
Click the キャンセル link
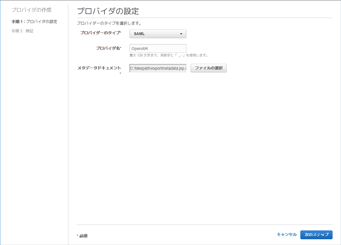click(x=286, y=234)
